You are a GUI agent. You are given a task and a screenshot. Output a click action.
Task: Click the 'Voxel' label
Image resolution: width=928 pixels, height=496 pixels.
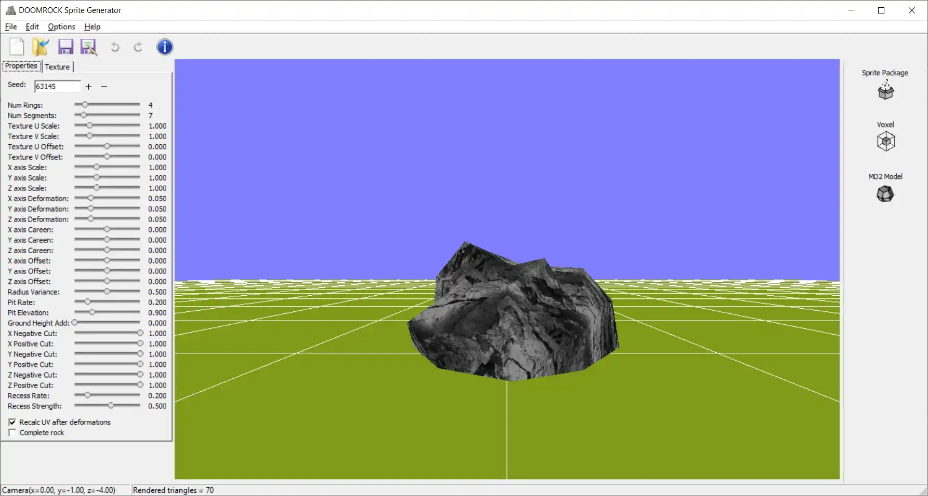coord(885,125)
